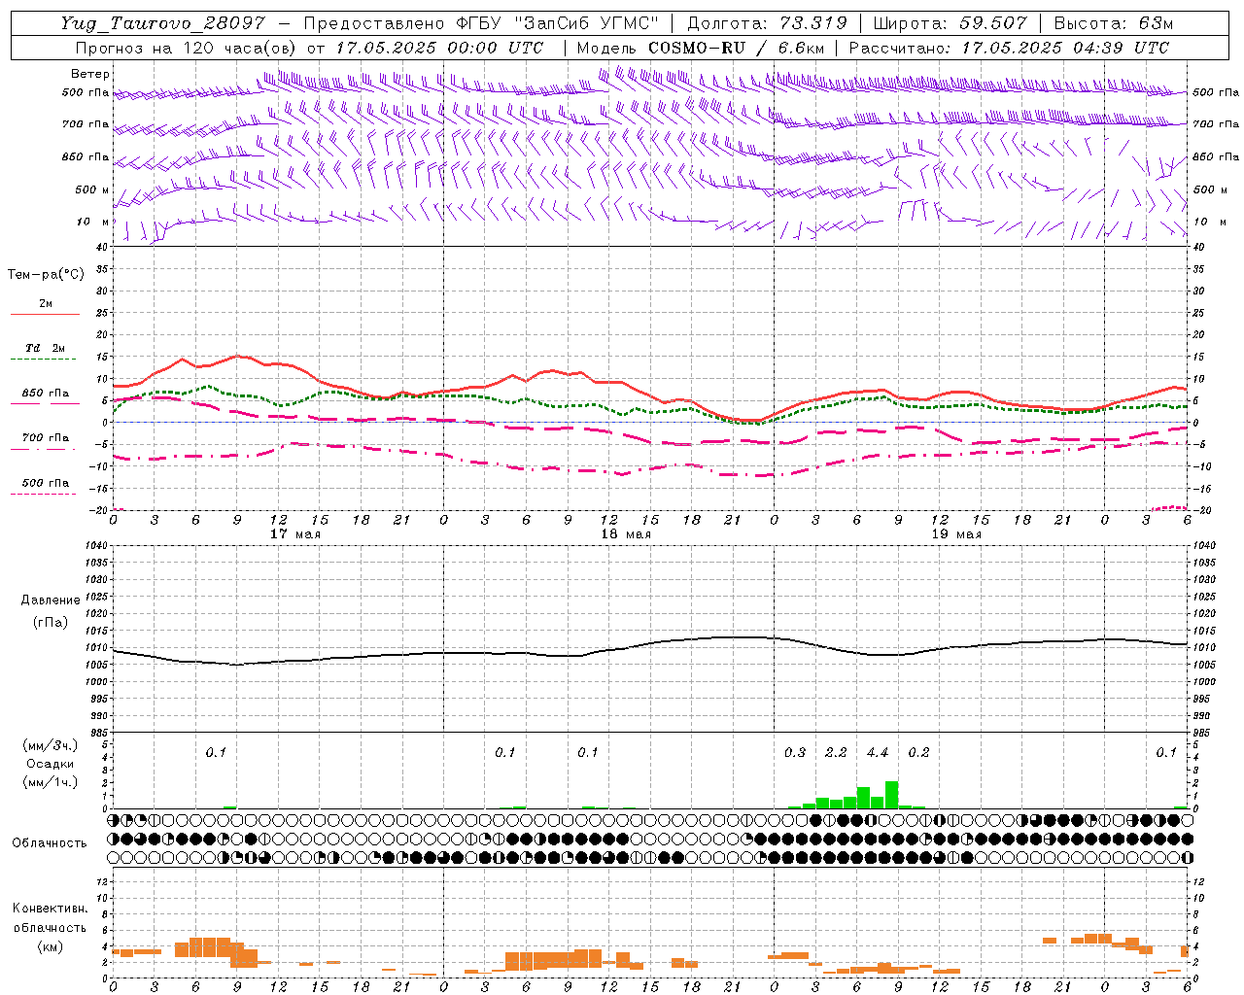Click the 17 мая date label
Viewport: 1244px width, 995px height.
pyautogui.click(x=294, y=534)
